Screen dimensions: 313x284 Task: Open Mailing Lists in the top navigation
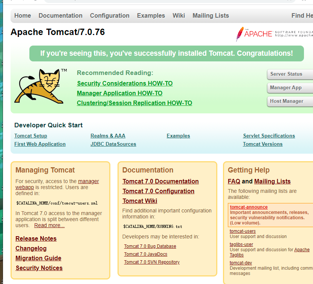click(211, 15)
